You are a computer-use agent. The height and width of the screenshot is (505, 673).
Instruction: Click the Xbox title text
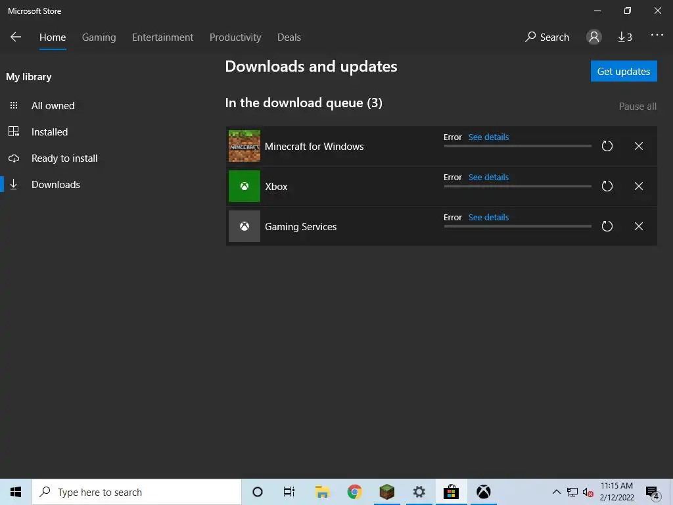276,187
